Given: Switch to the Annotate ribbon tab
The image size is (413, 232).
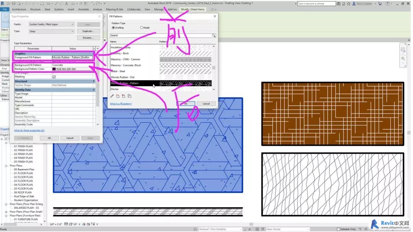Looking at the screenshot, I should (83, 9).
